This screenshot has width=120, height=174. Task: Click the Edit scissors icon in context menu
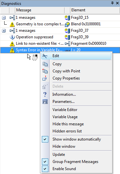click(x=45, y=56)
